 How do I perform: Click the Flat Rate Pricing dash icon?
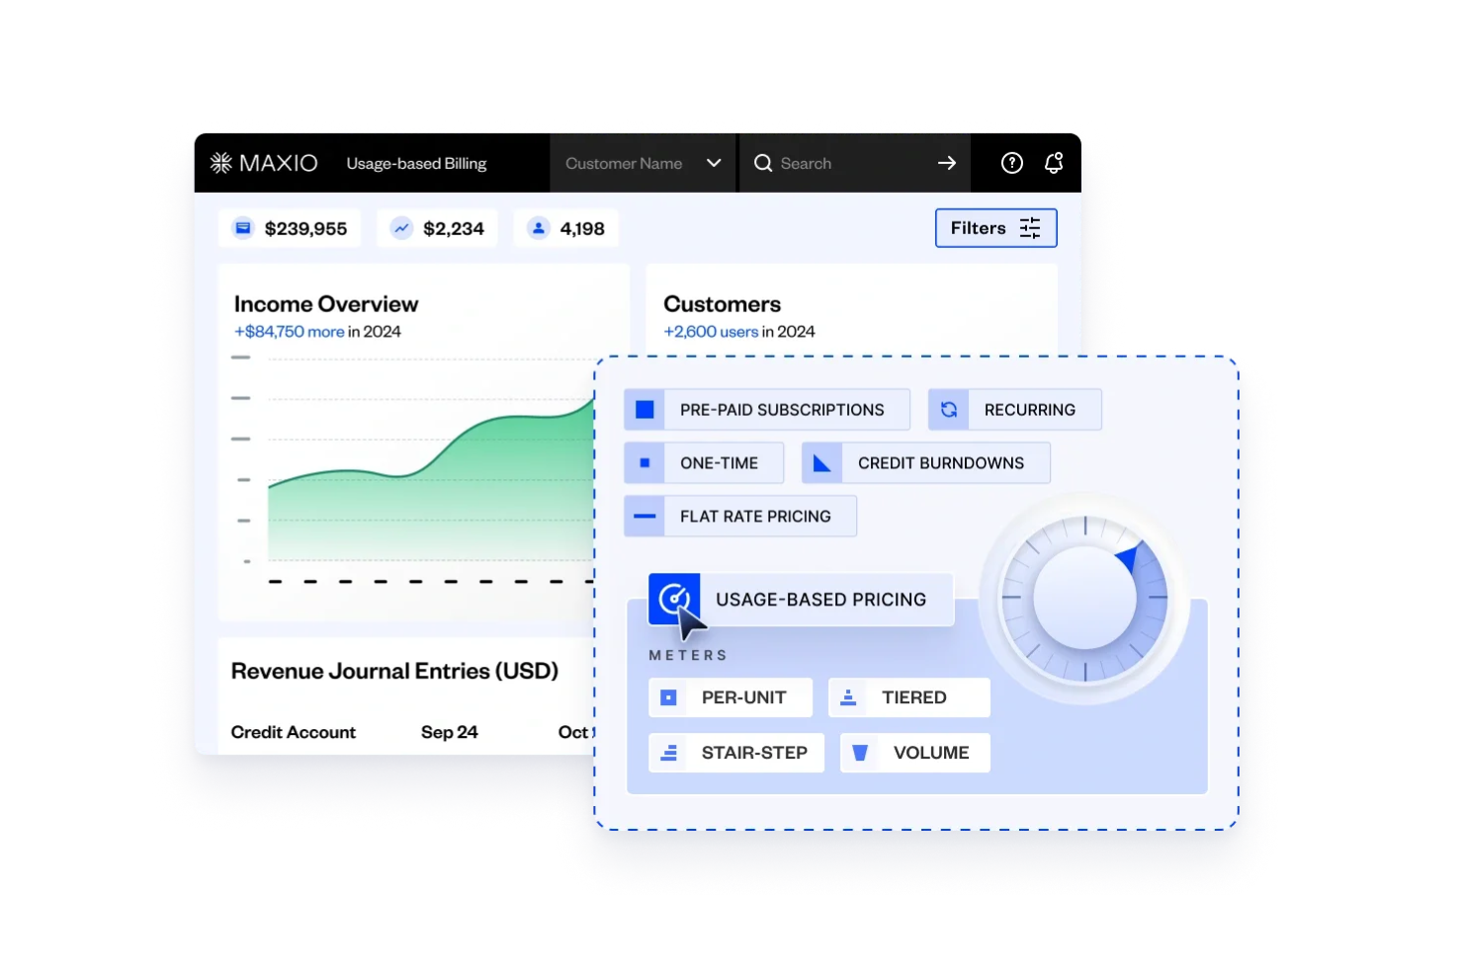pyautogui.click(x=645, y=516)
